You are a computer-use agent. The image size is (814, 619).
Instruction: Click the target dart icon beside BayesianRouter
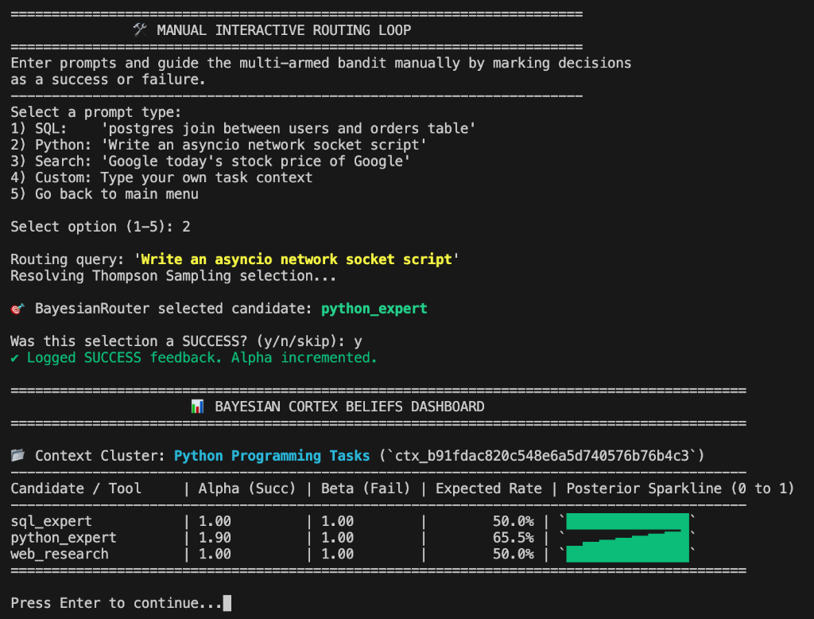point(17,309)
